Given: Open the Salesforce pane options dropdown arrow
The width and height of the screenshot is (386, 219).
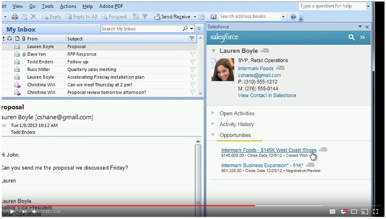Looking at the screenshot, I should (x=360, y=27).
